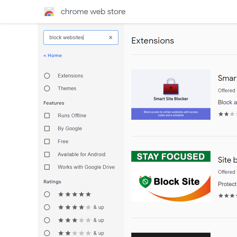Enable the Runs Offline checkbox
Image resolution: width=237 pixels, height=237 pixels.
click(47, 115)
